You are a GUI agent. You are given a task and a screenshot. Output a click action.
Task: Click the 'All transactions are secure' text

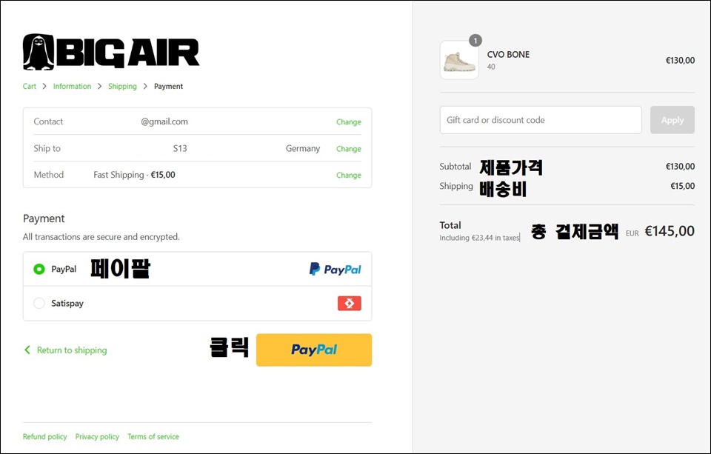click(x=101, y=237)
